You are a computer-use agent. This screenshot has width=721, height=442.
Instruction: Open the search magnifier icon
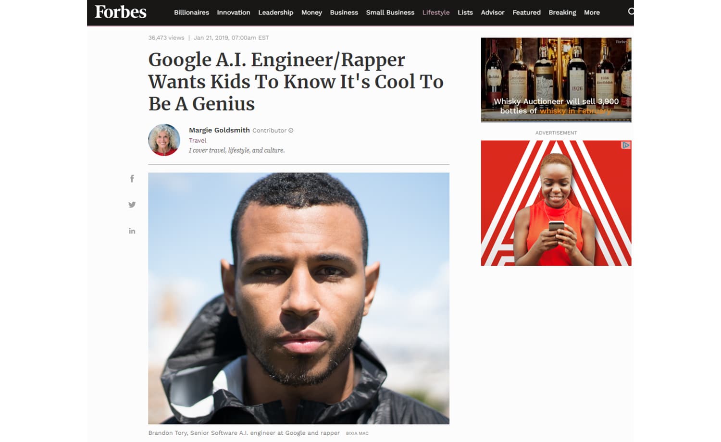point(631,12)
